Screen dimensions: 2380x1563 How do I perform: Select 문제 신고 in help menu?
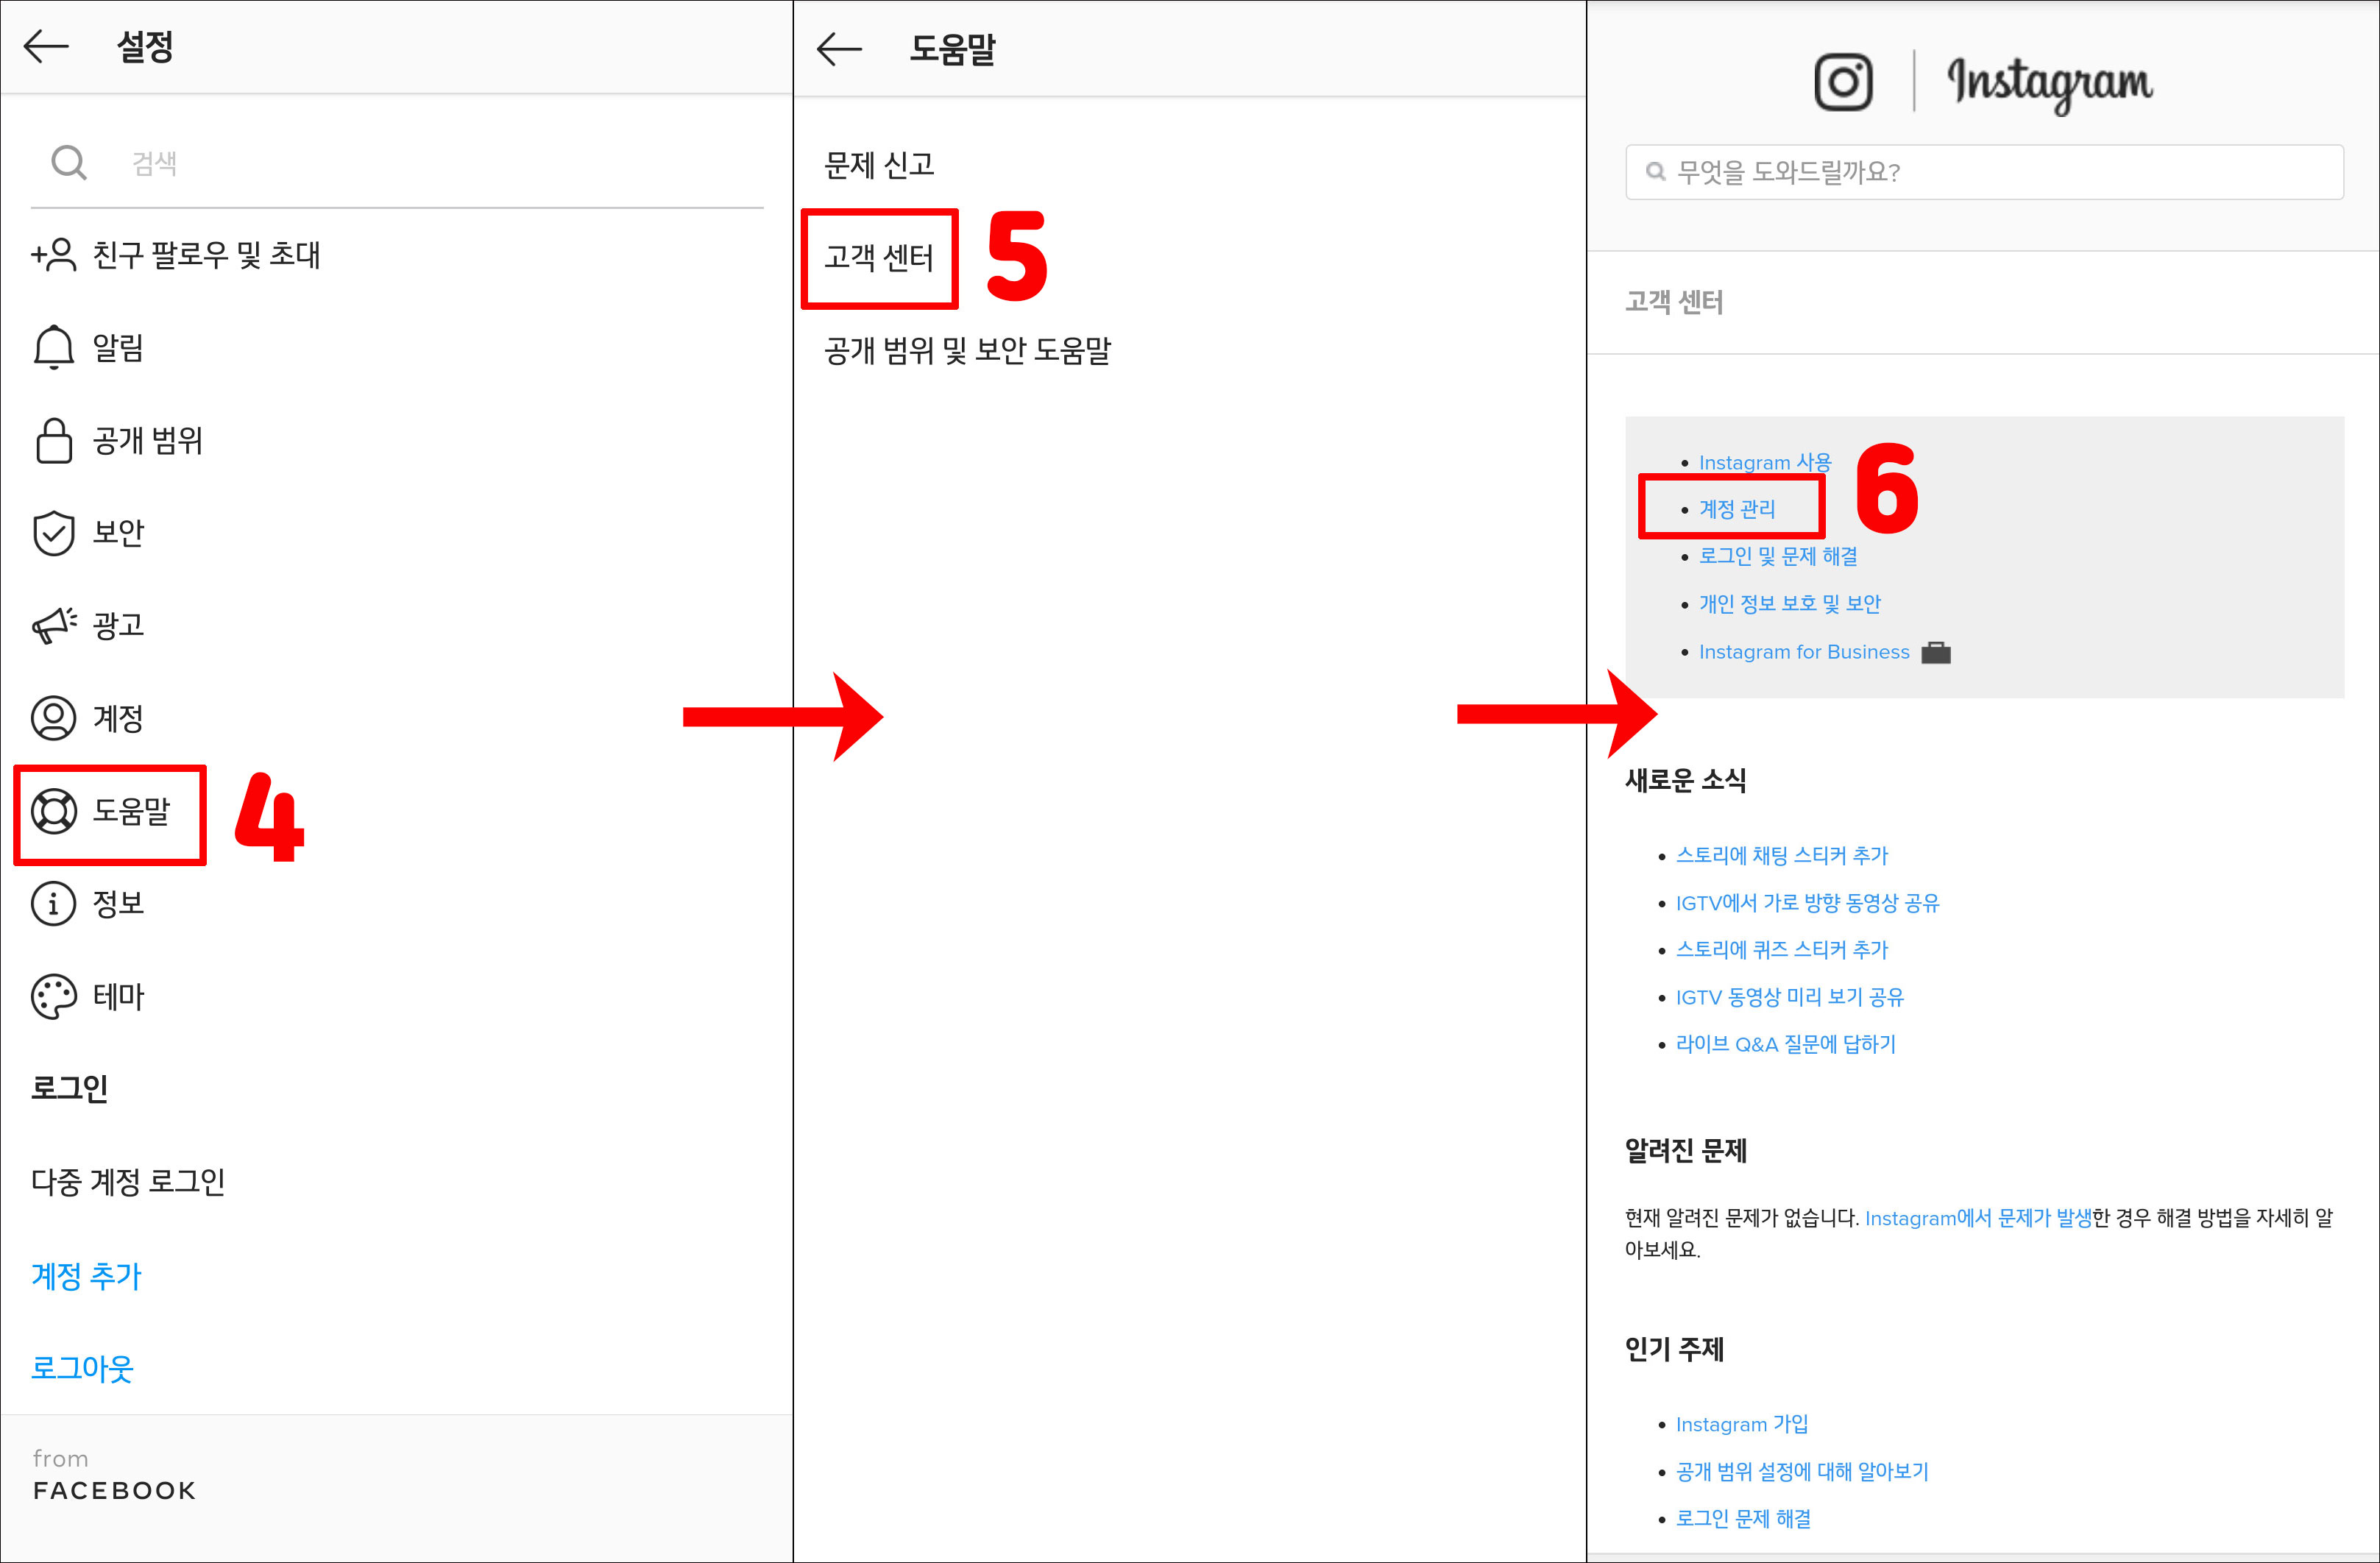coord(879,165)
